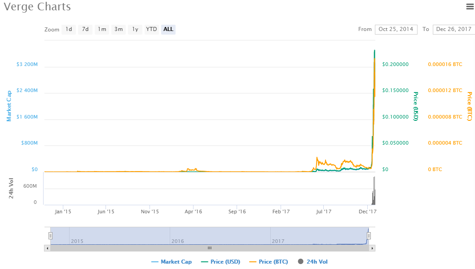The height and width of the screenshot is (269, 475).
Task: Click the vertical 24h Vol axis title
Action: click(11, 189)
